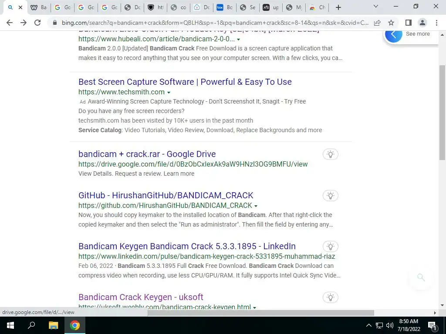446x334 pixels.
Task: Click lightbulb icon beside Google Drive result
Action: [331, 154]
